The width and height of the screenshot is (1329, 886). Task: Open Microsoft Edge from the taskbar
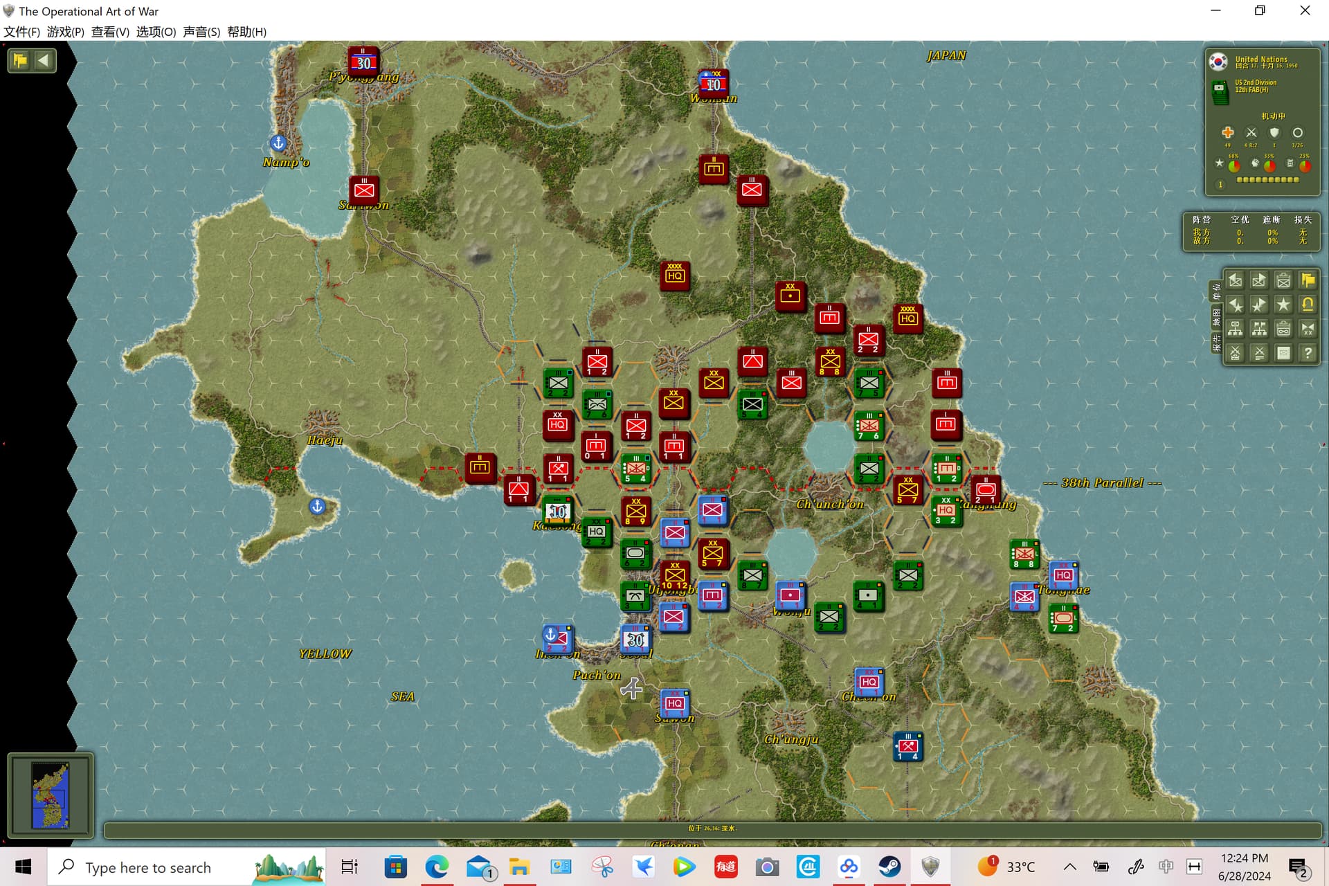point(437,867)
